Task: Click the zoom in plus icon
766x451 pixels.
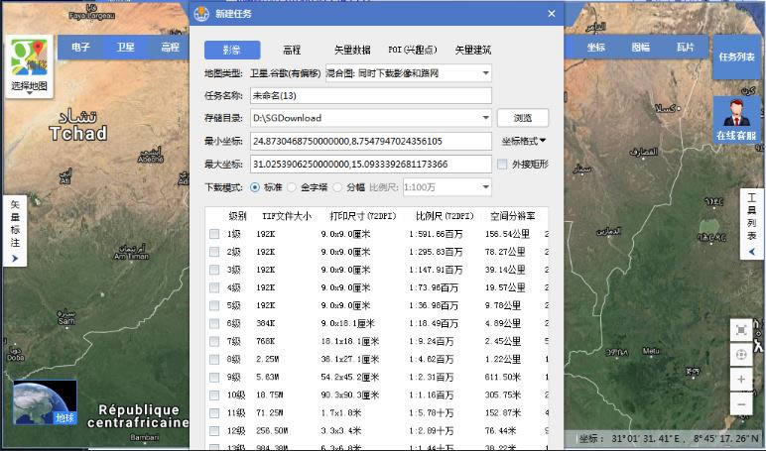Action: pyautogui.click(x=741, y=380)
